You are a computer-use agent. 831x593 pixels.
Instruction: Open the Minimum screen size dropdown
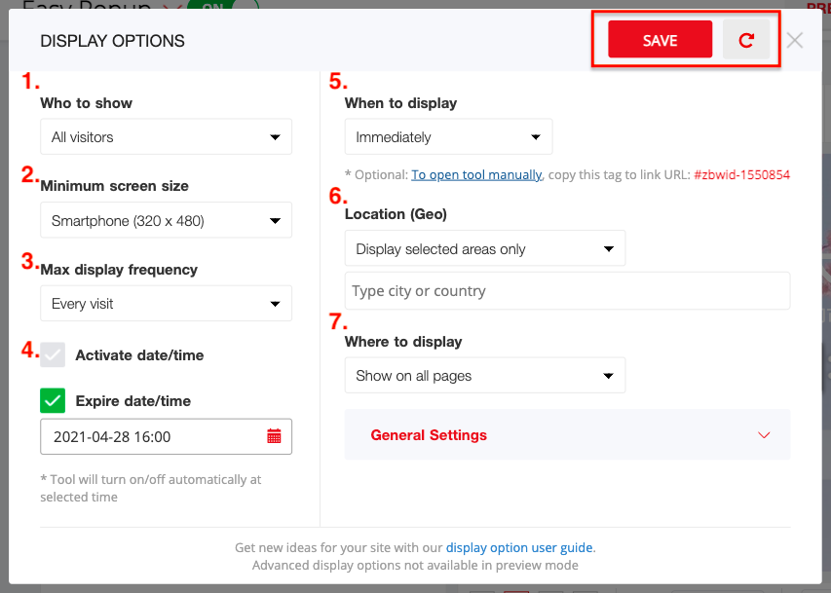pos(166,220)
